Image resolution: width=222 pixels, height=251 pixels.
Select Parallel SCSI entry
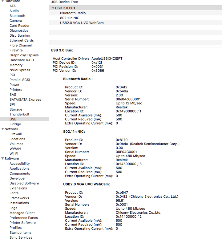point(20,80)
